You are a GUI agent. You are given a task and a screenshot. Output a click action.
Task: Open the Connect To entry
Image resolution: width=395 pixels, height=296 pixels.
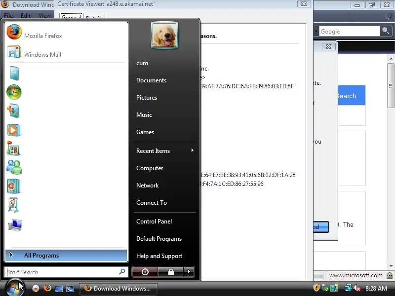152,203
